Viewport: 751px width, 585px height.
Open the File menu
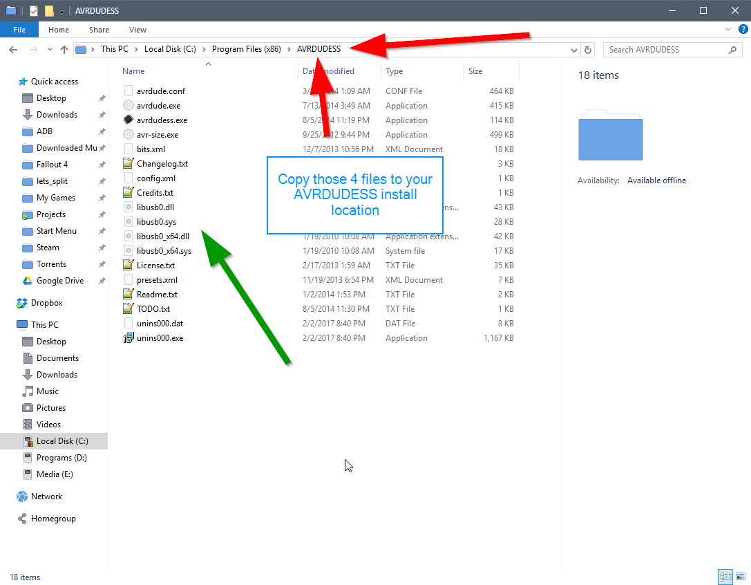19,30
